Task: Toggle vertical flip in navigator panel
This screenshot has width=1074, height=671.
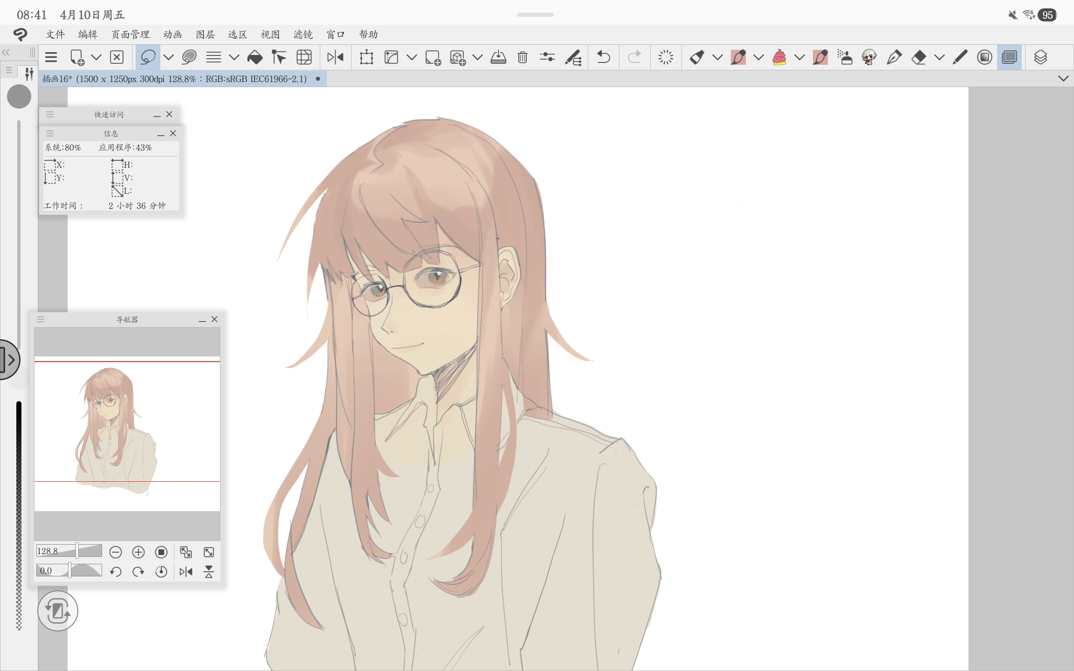Action: point(209,572)
